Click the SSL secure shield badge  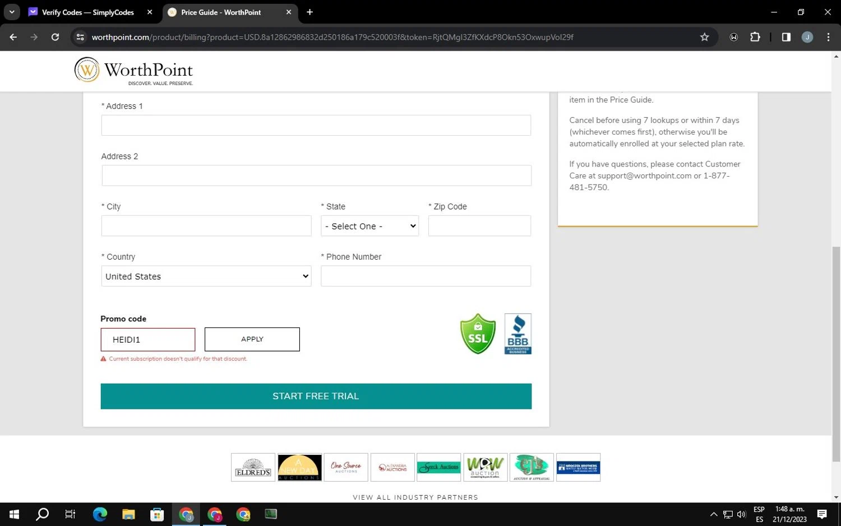pyautogui.click(x=478, y=334)
